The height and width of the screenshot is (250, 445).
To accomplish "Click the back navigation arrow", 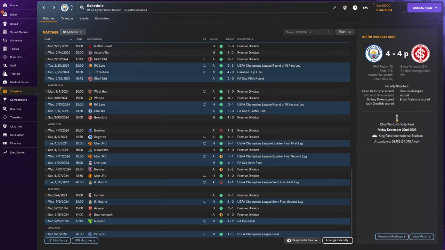I will coord(43,8).
